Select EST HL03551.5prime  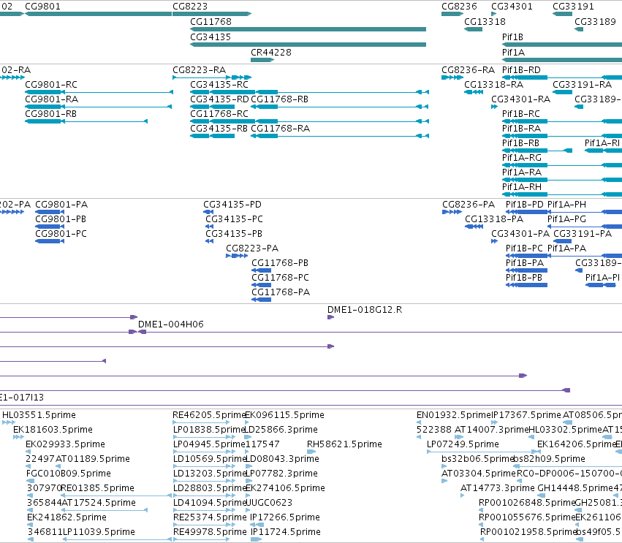(x=39, y=416)
